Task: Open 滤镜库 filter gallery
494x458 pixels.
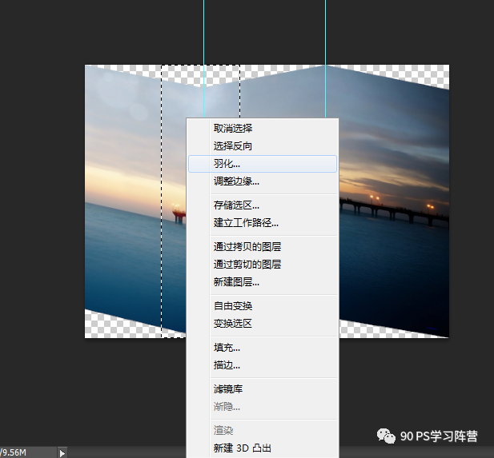Action: click(x=263, y=389)
